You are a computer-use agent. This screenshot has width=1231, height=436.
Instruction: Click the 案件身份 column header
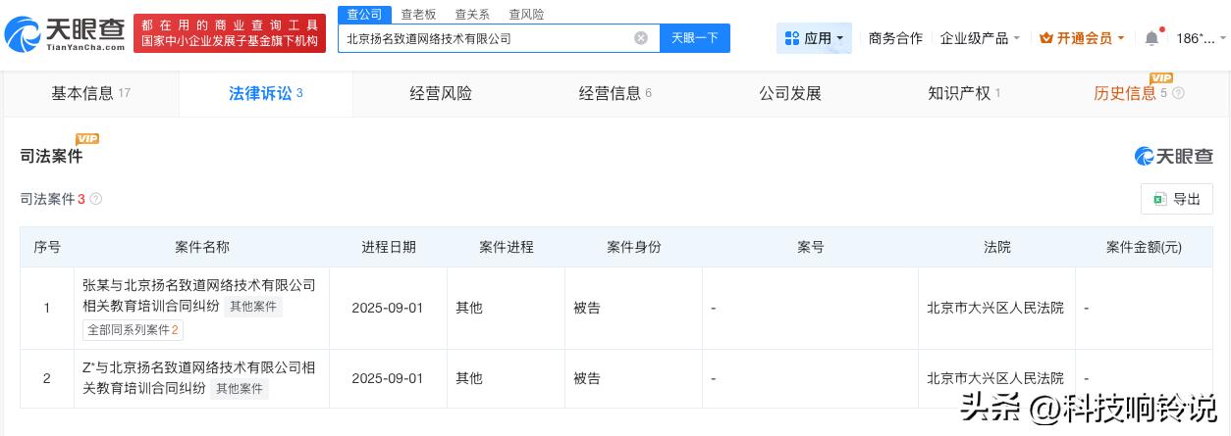(634, 247)
